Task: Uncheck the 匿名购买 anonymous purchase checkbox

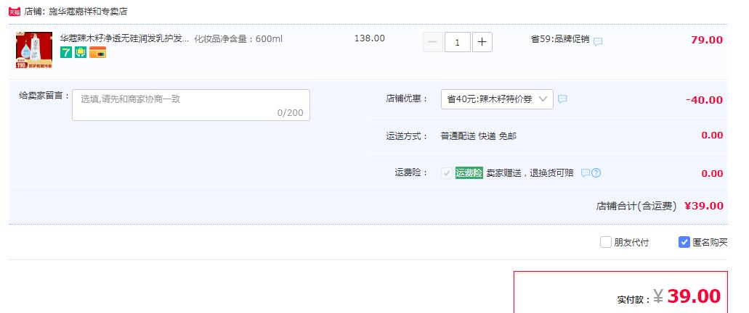Action: click(684, 242)
